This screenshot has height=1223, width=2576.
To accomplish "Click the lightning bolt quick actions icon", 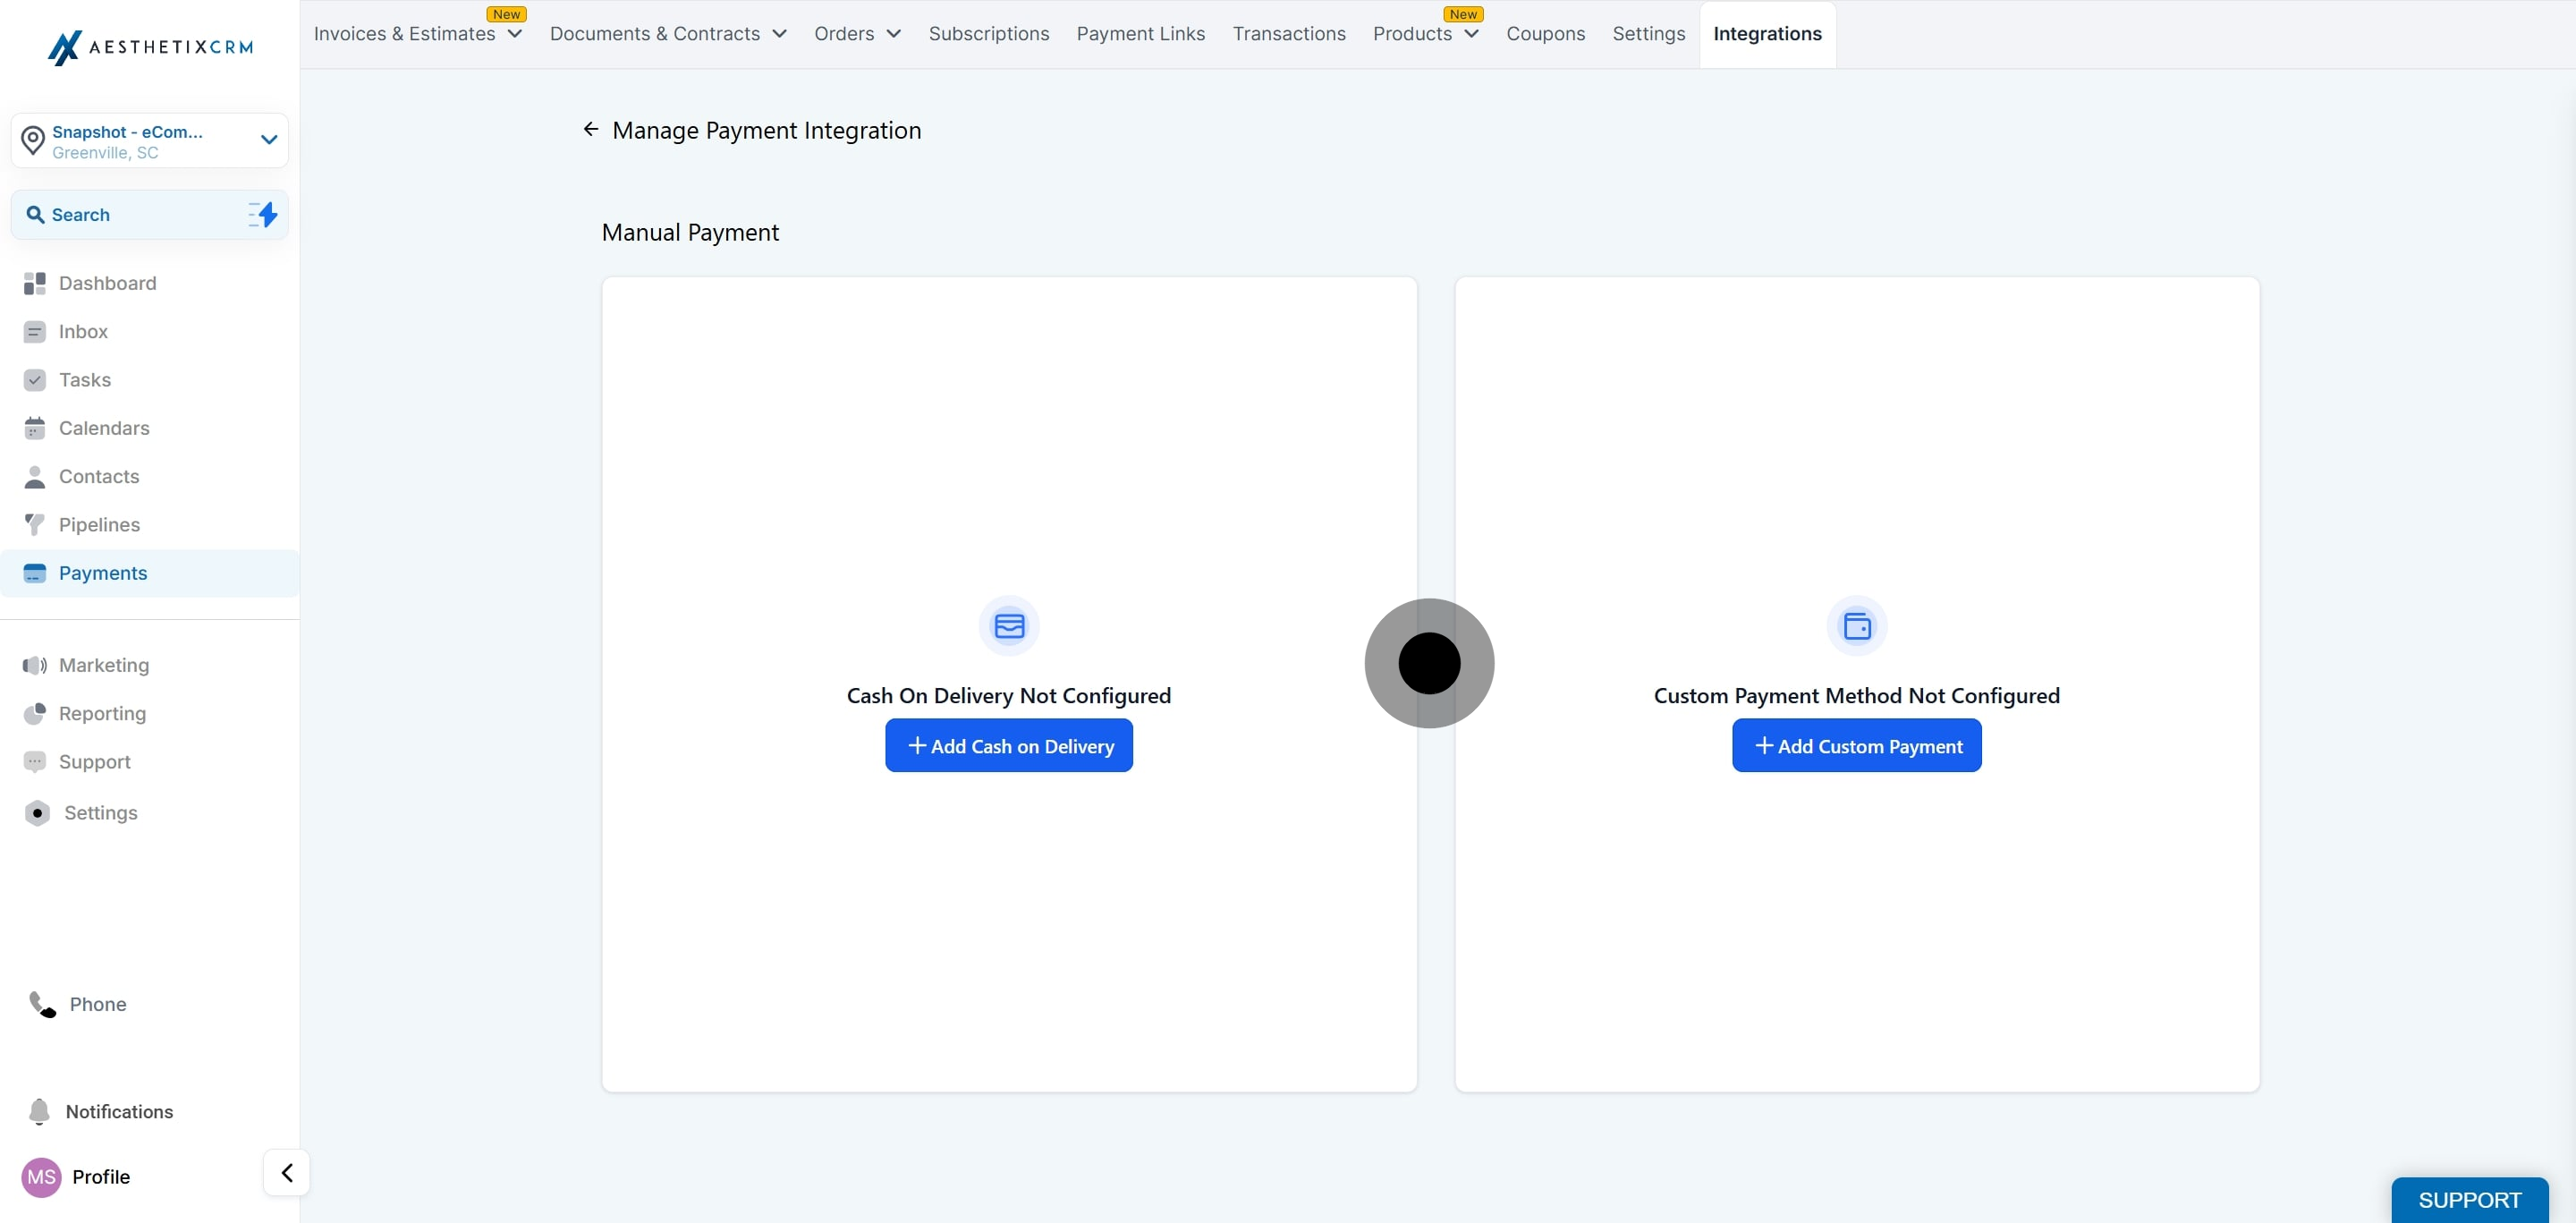I will pos(264,215).
